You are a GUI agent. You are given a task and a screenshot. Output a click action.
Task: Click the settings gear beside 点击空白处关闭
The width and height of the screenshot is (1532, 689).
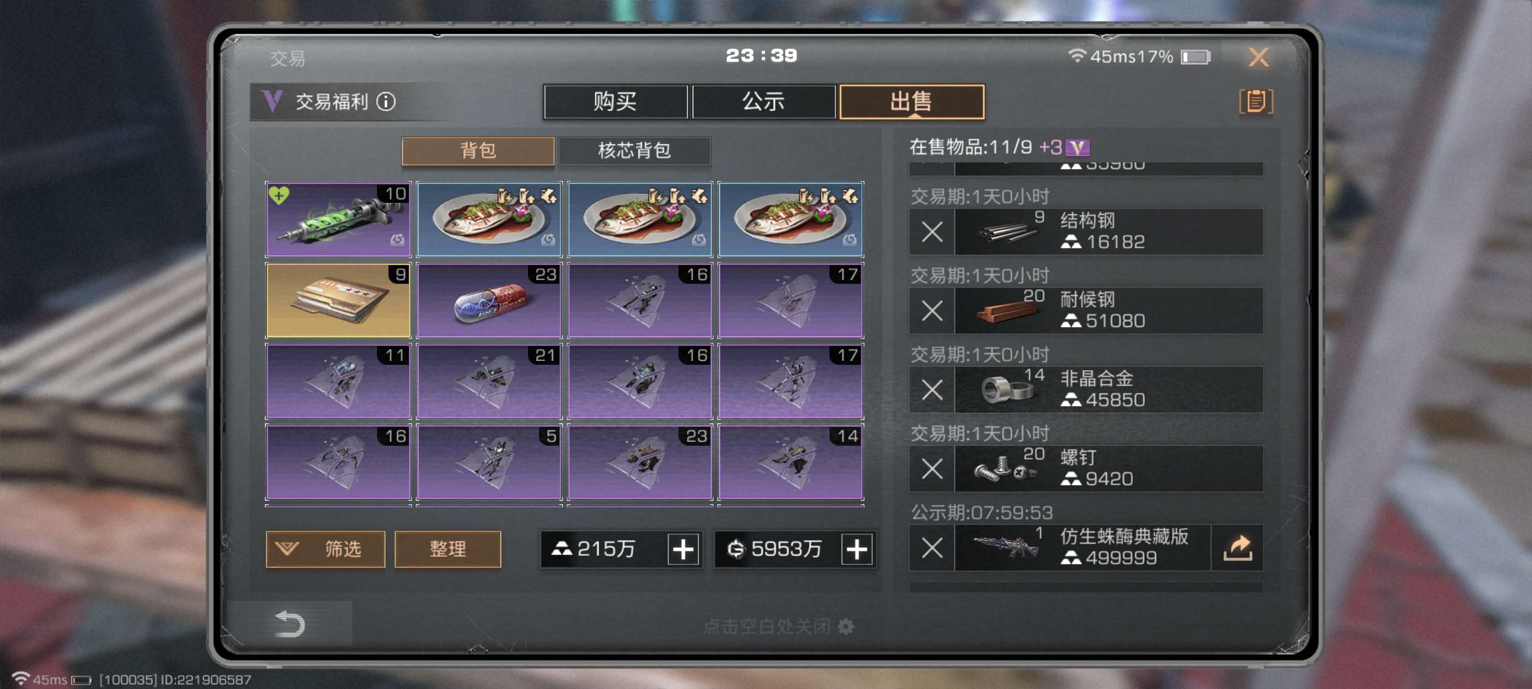pyautogui.click(x=846, y=627)
